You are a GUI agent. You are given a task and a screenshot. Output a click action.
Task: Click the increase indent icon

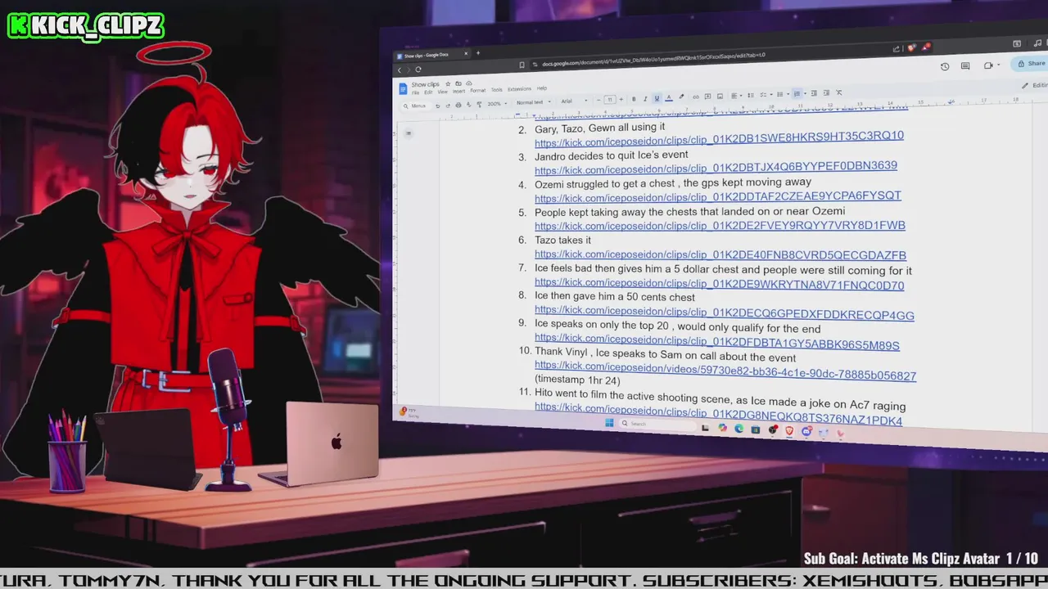[x=826, y=92]
